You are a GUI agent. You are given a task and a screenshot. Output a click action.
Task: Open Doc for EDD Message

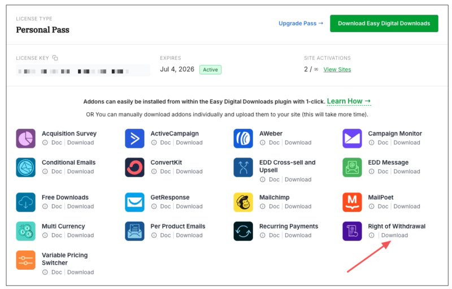(x=383, y=171)
